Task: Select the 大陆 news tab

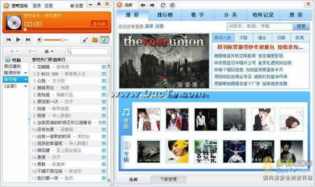Action: pos(243,38)
